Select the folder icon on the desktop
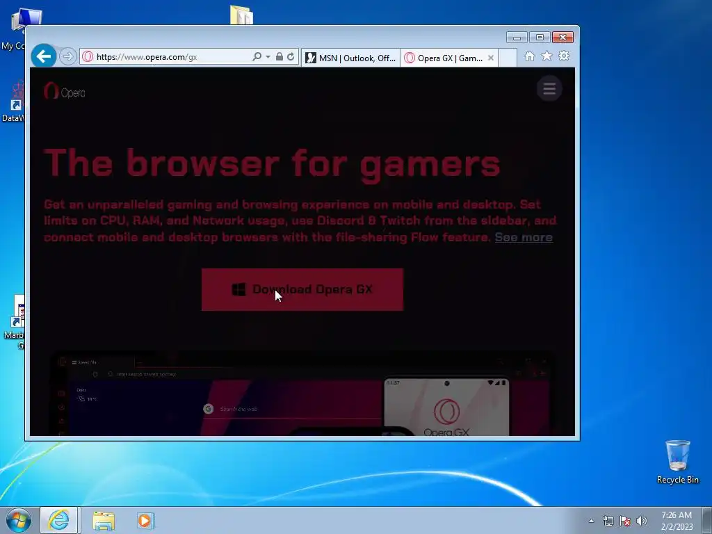The image size is (712, 534). click(241, 15)
